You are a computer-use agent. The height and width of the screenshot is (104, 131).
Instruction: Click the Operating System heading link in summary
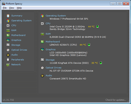[56, 16]
